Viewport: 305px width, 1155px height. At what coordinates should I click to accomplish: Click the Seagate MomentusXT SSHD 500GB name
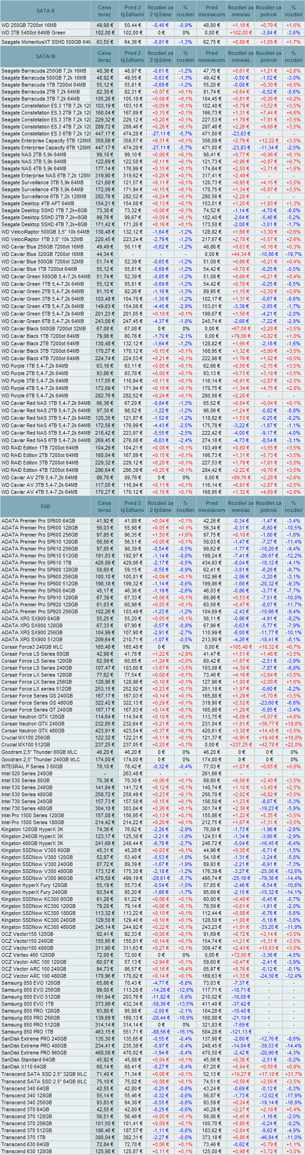coord(45,42)
